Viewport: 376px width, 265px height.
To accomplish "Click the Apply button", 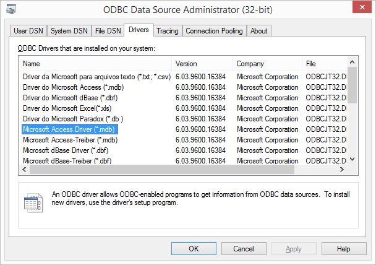I will [294, 249].
